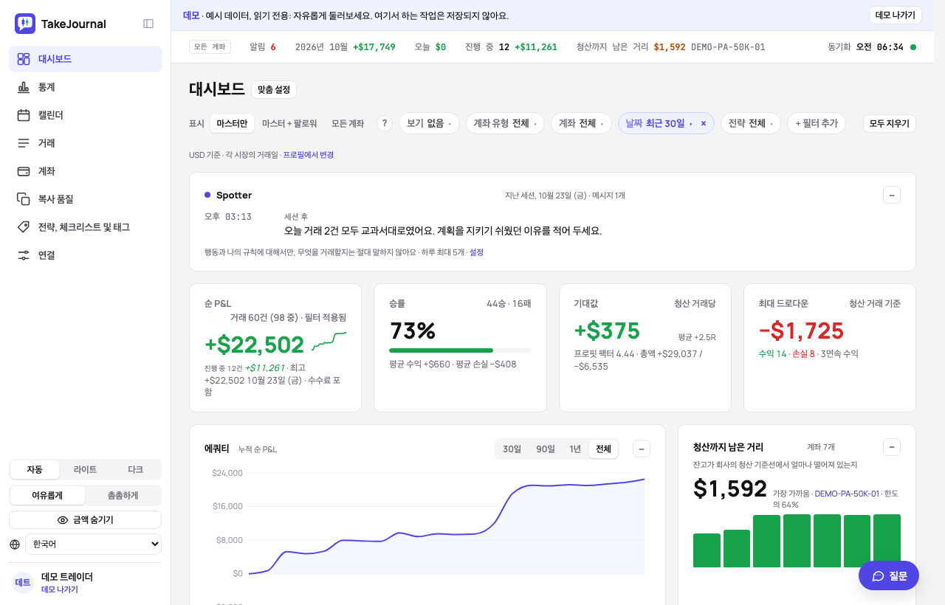Switch density to 촘촘하게
Viewport: 945px width, 605px height.
click(123, 495)
